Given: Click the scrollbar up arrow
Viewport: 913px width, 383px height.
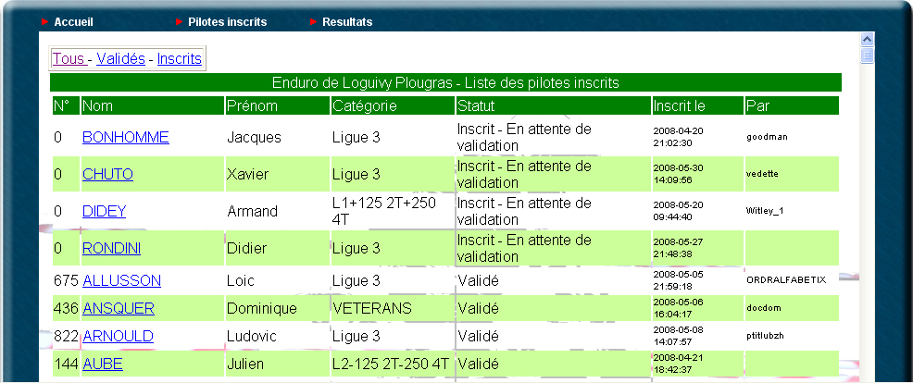Looking at the screenshot, I should (x=867, y=40).
